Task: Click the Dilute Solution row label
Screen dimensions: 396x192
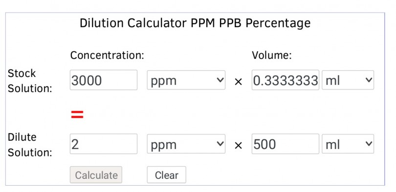Action: point(30,145)
